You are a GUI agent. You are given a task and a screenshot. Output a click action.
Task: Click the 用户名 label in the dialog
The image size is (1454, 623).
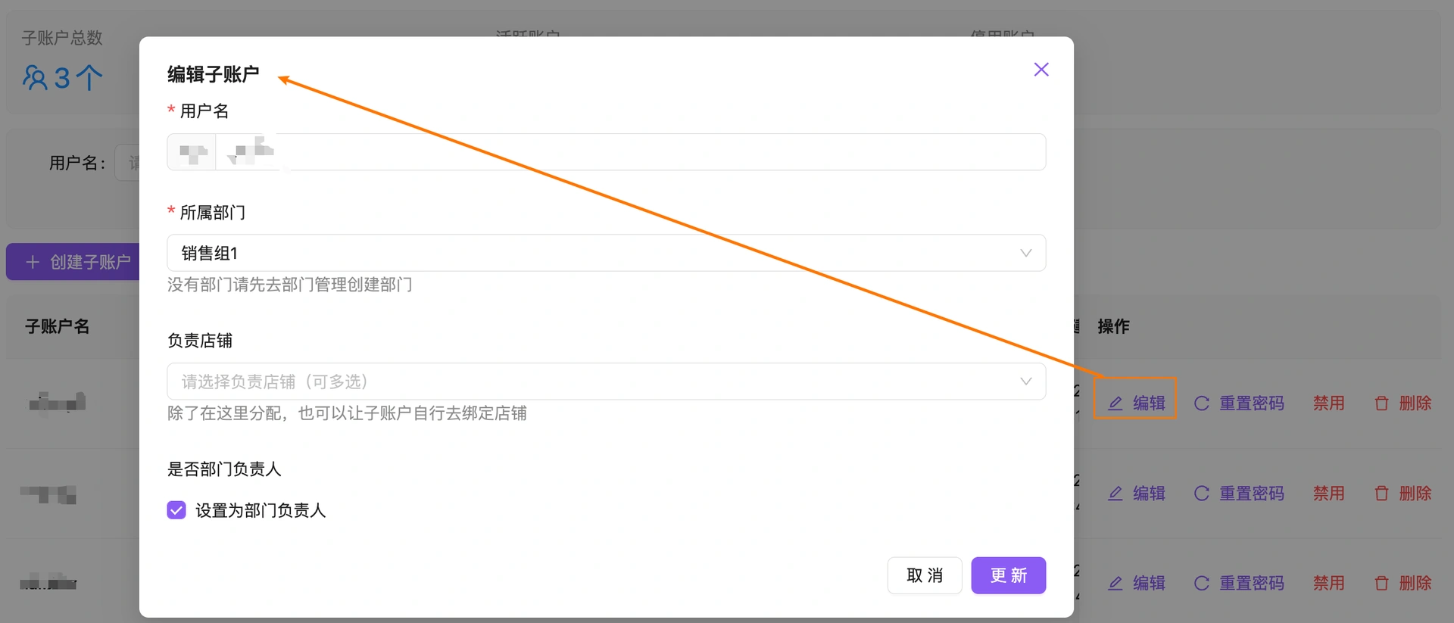coord(204,111)
